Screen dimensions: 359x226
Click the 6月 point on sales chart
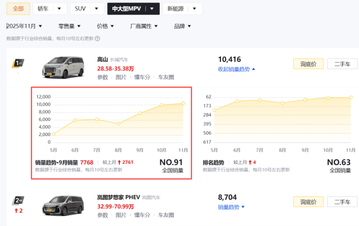pos(75,120)
